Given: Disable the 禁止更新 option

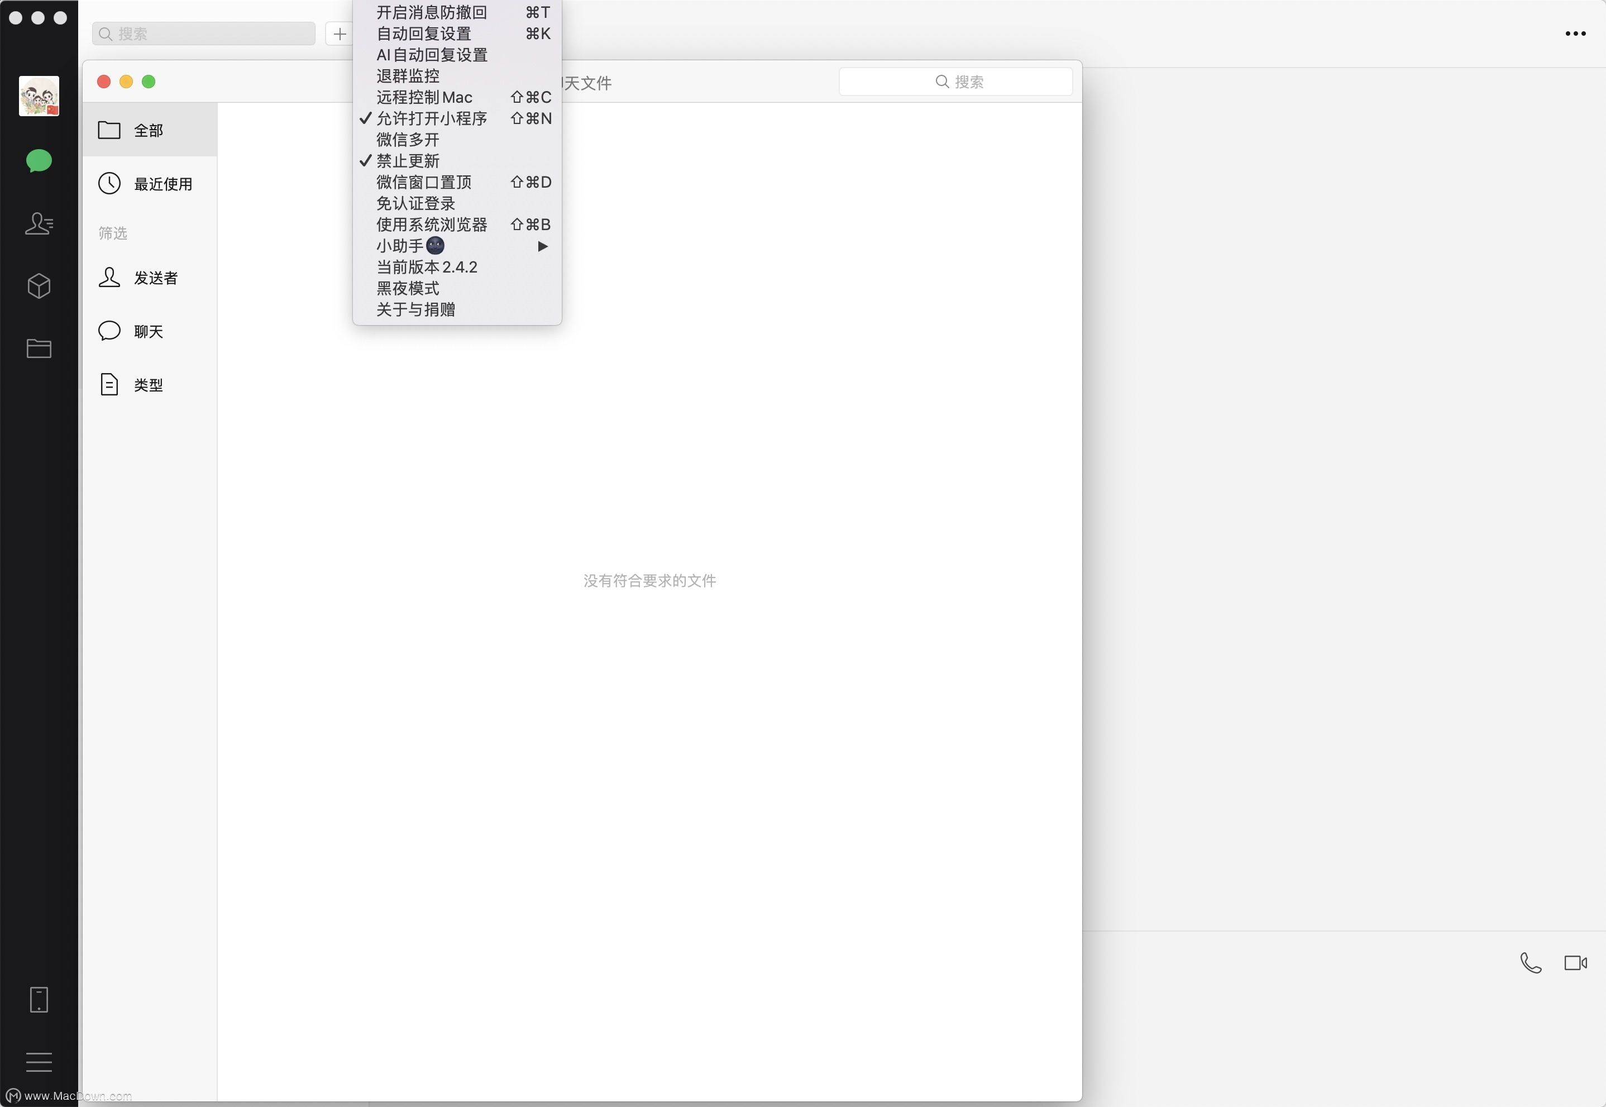Looking at the screenshot, I should (408, 161).
